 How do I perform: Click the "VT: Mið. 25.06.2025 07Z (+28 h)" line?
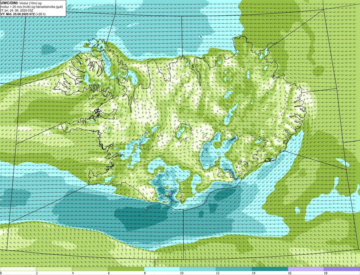(23, 14)
